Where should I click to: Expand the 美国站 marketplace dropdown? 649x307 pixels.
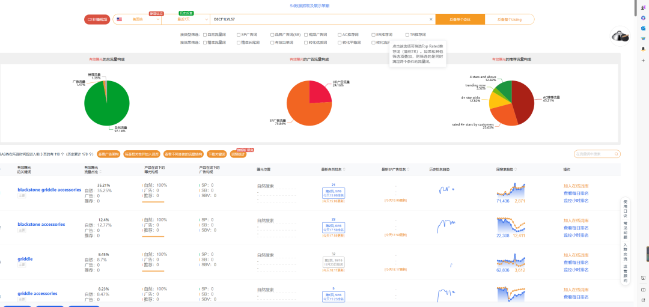tap(137, 19)
